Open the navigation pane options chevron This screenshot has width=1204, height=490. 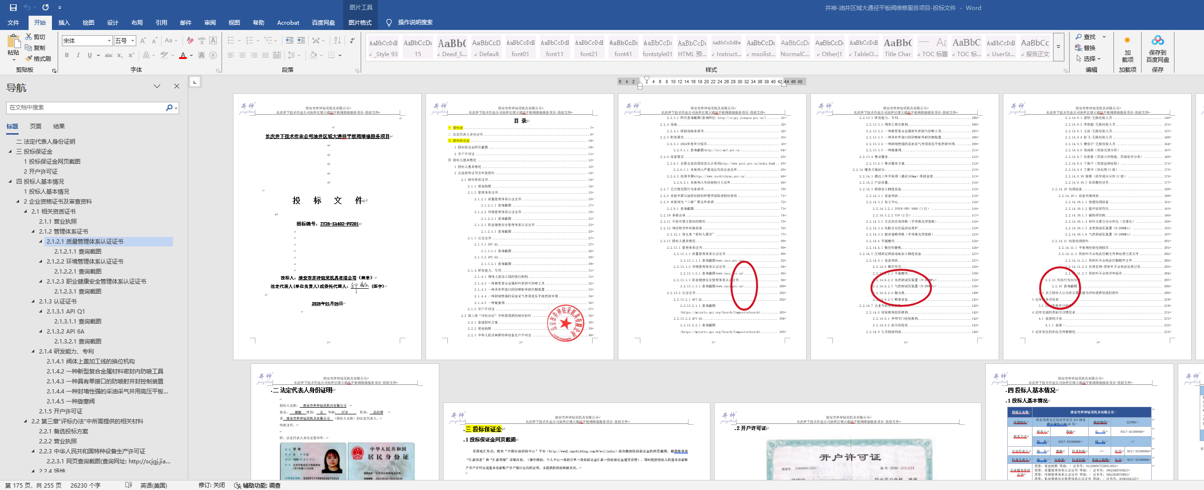157,86
